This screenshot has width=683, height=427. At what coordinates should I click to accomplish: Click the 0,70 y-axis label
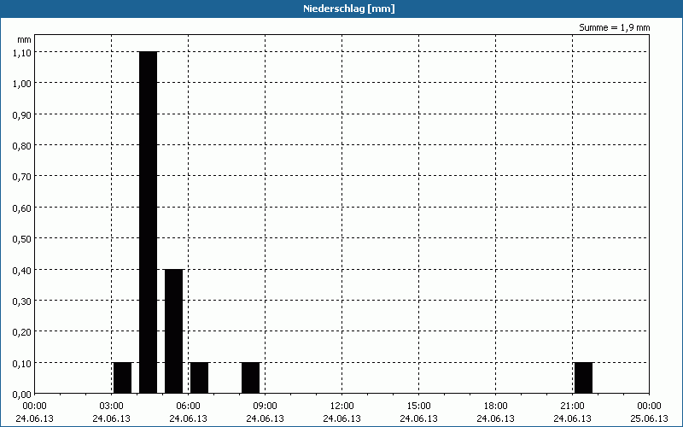[22, 177]
